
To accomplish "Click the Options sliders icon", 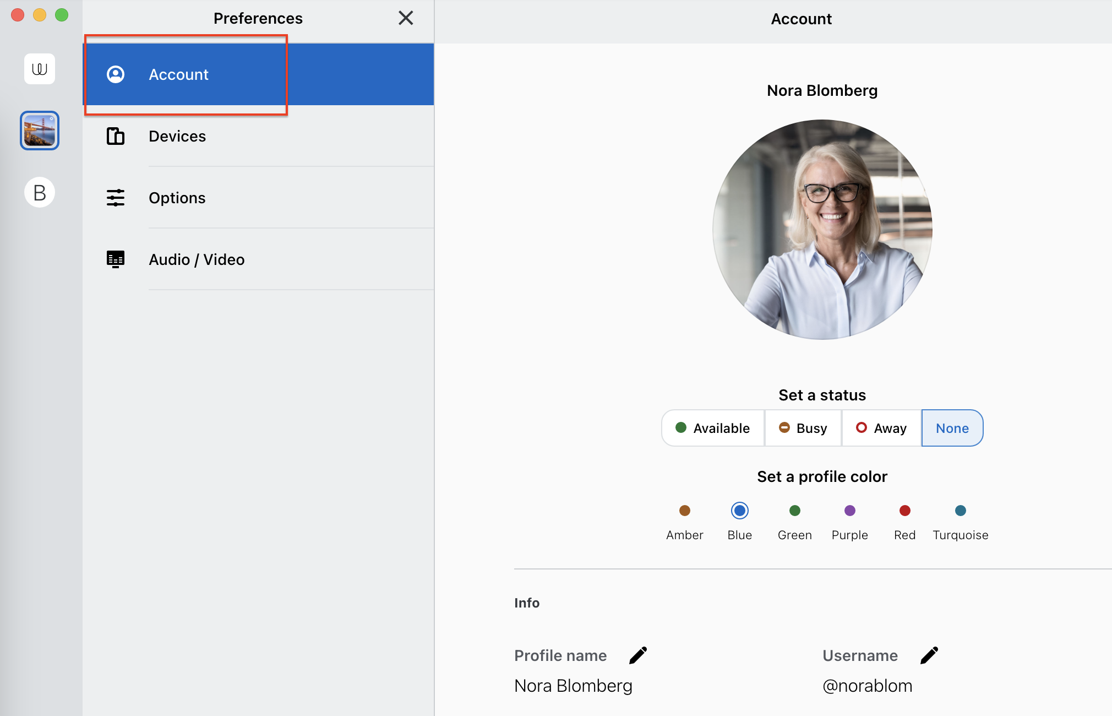I will (x=116, y=198).
